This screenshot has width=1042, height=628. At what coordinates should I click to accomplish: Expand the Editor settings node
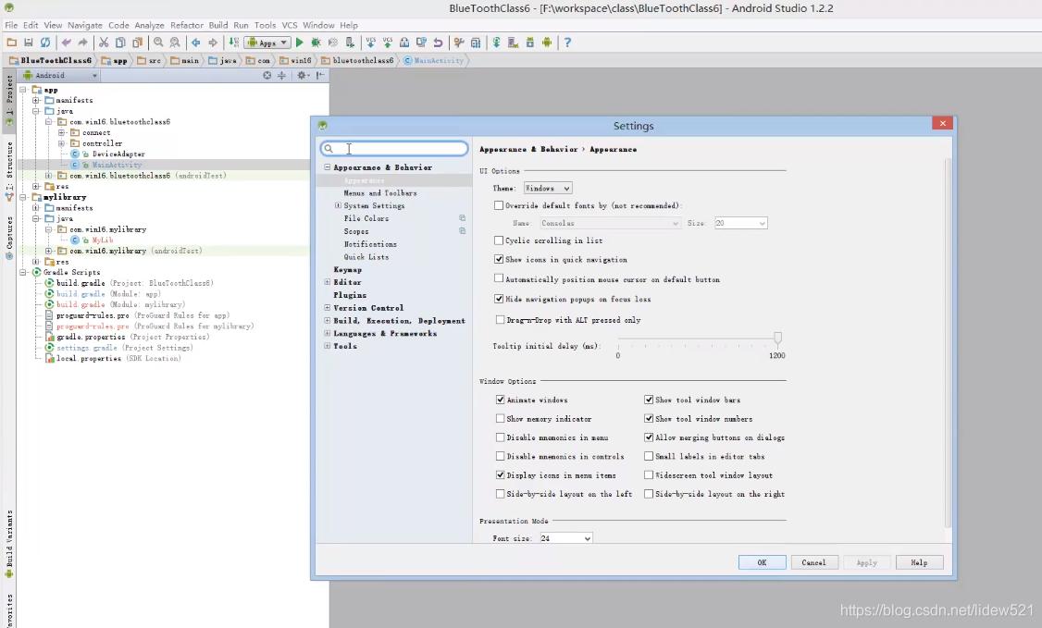tap(328, 282)
